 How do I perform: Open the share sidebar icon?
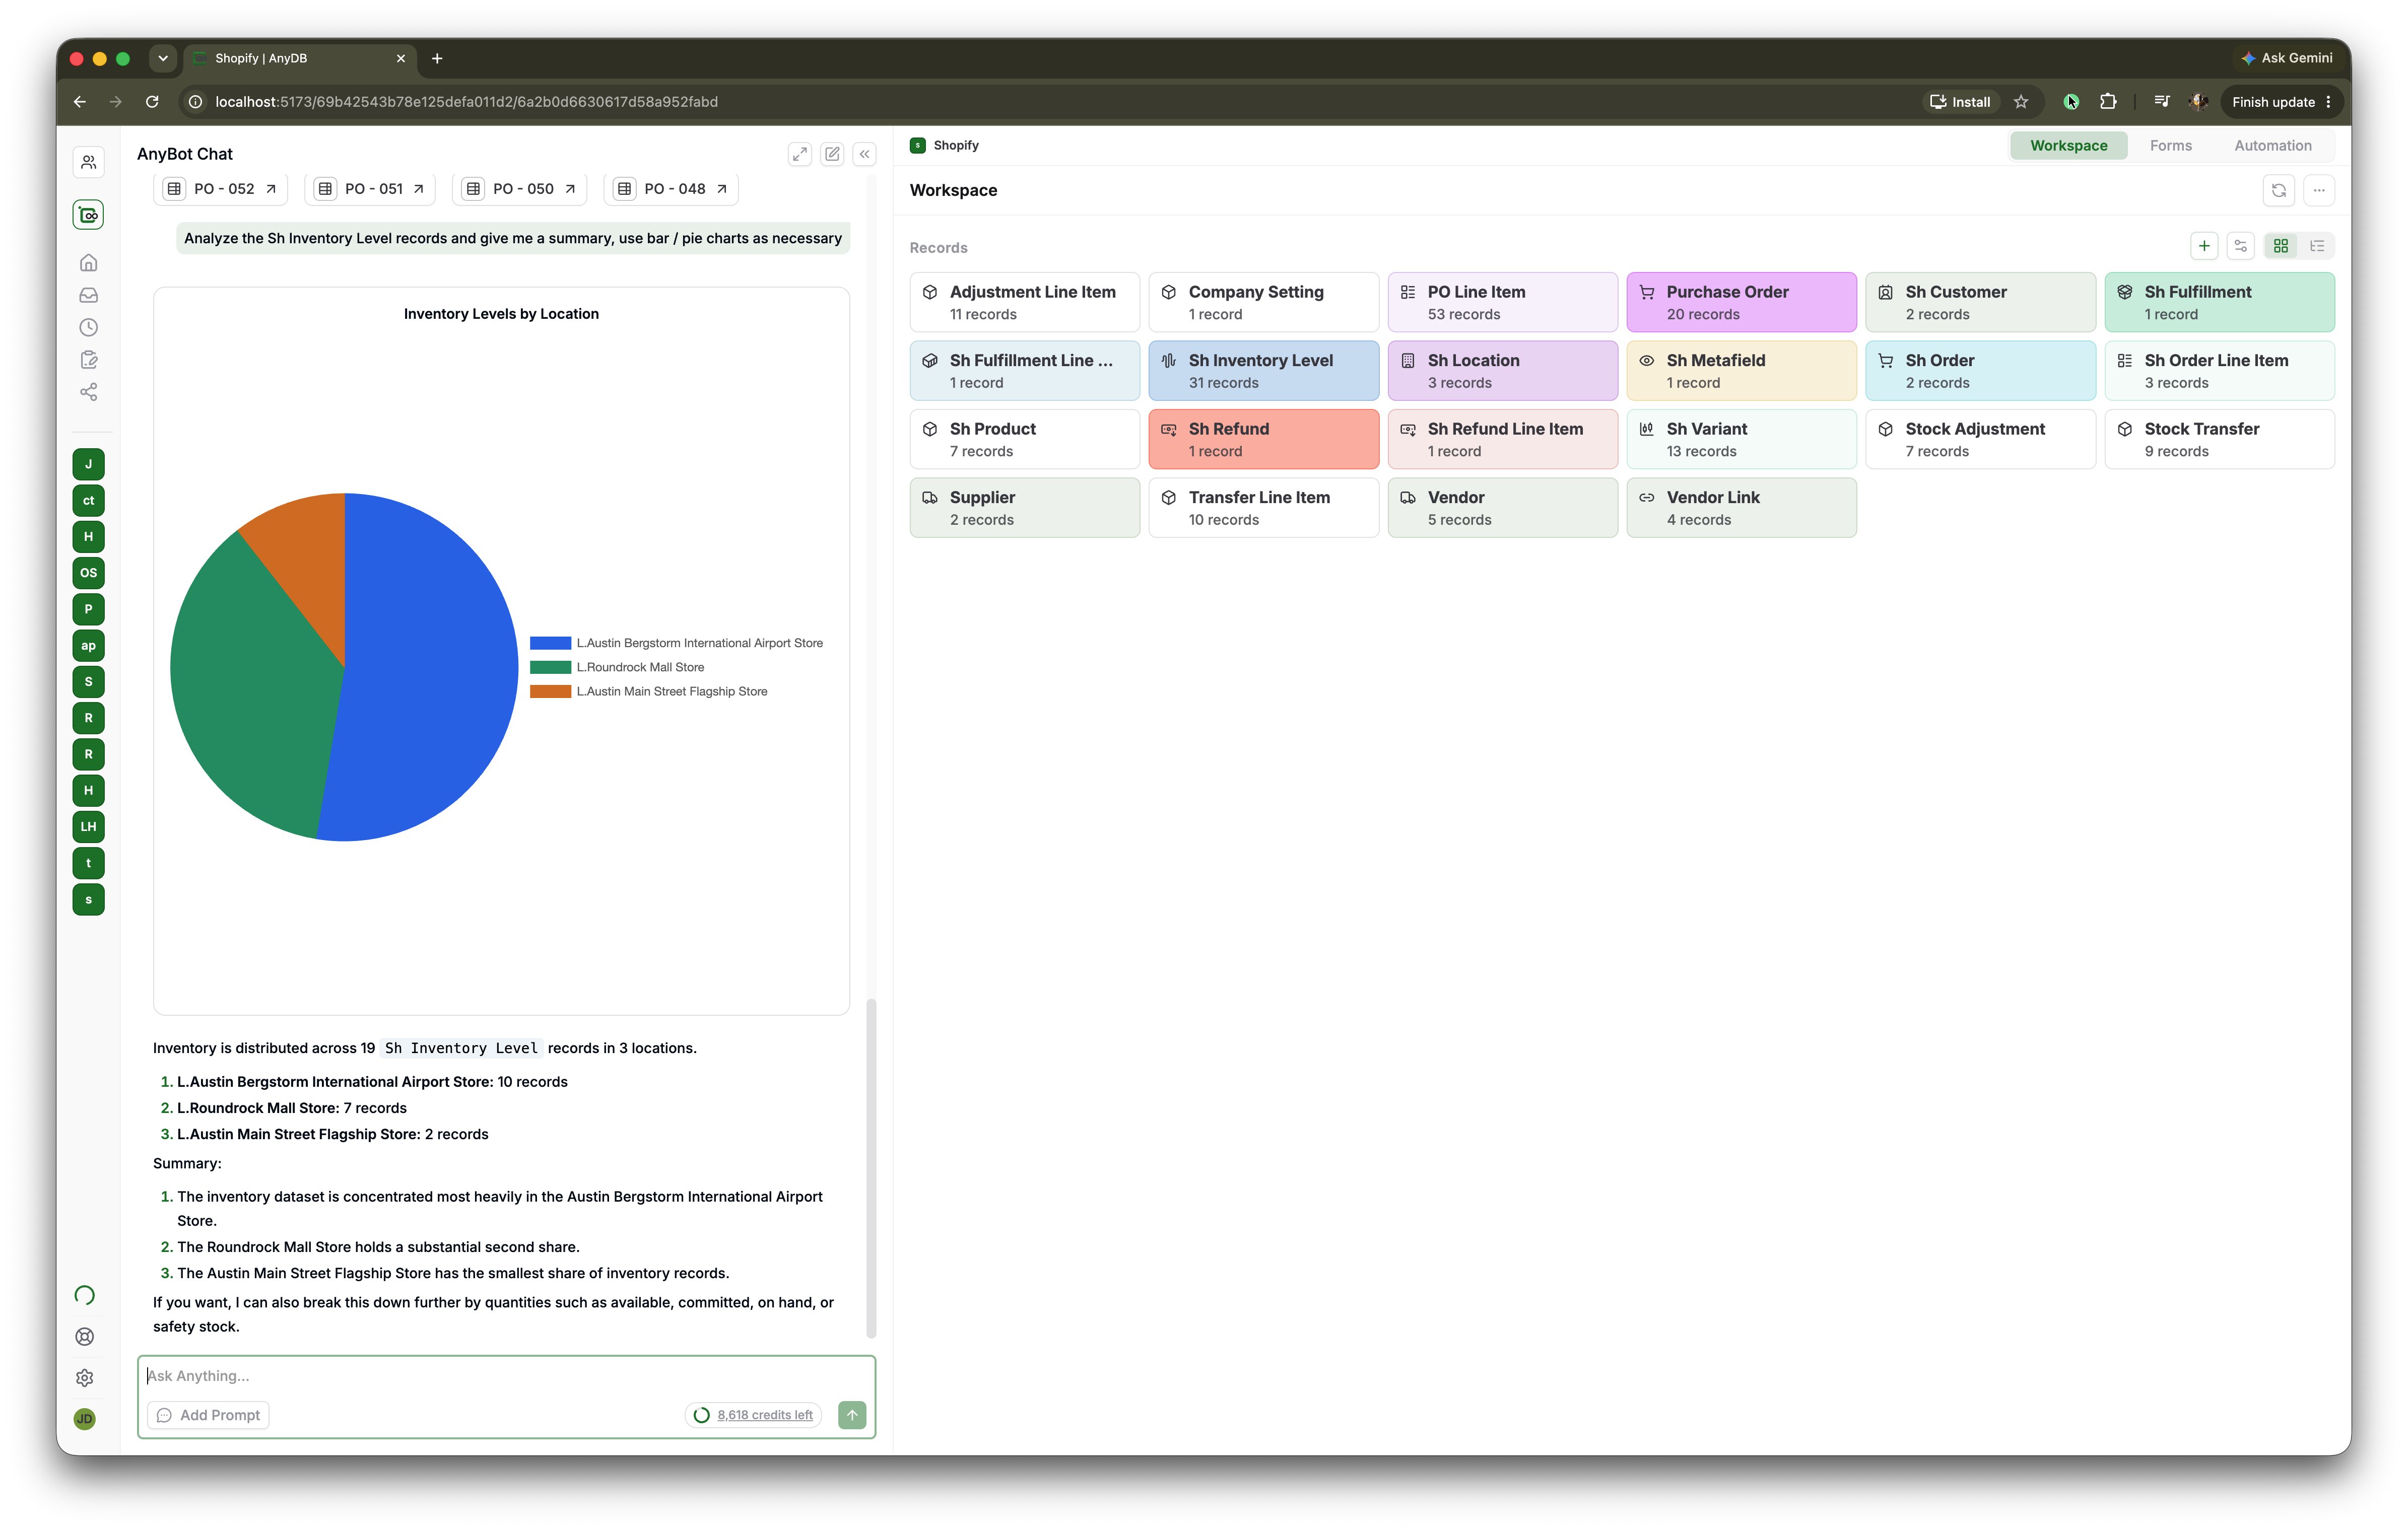pos(88,391)
